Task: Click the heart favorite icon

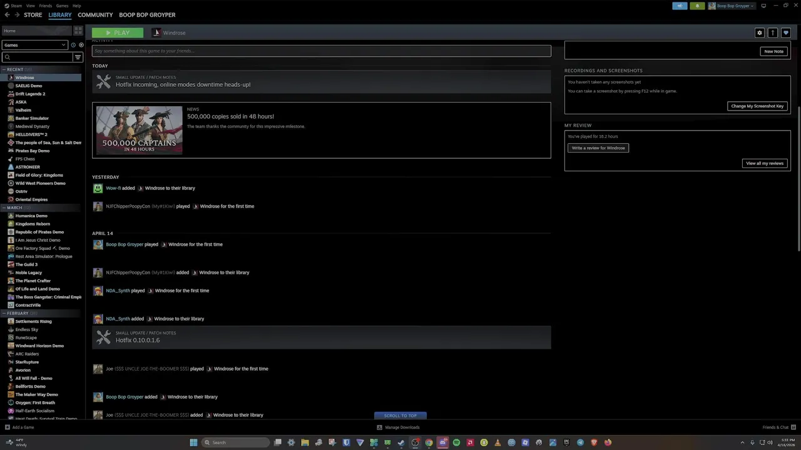Action: coord(786,32)
